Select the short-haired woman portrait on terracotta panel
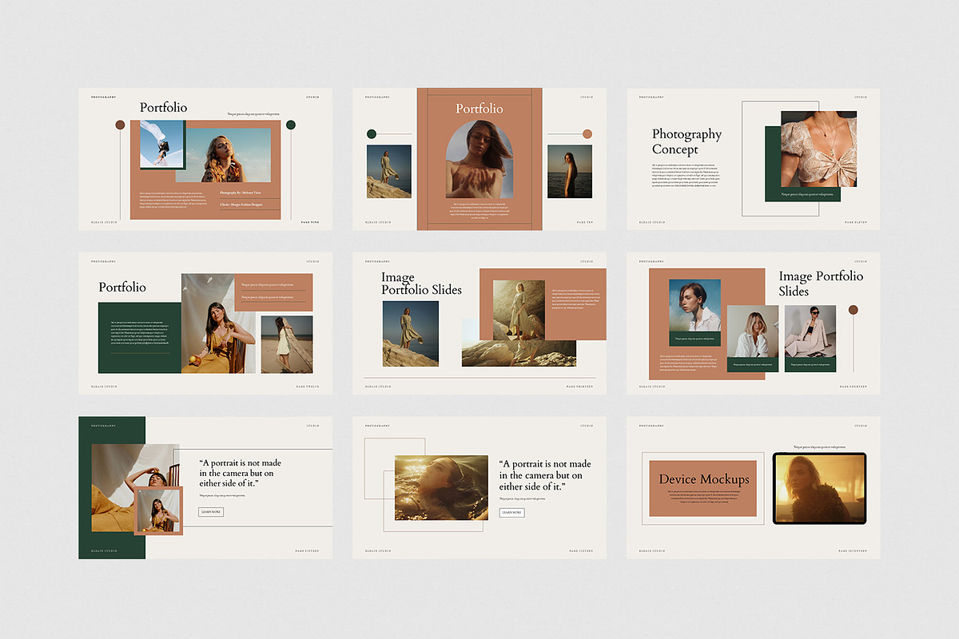This screenshot has height=639, width=959. [694, 306]
